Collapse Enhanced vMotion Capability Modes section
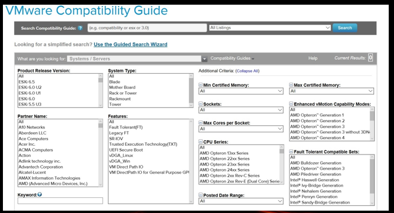Image resolution: width=394 pixels, height=213 pixels. pos(291,104)
